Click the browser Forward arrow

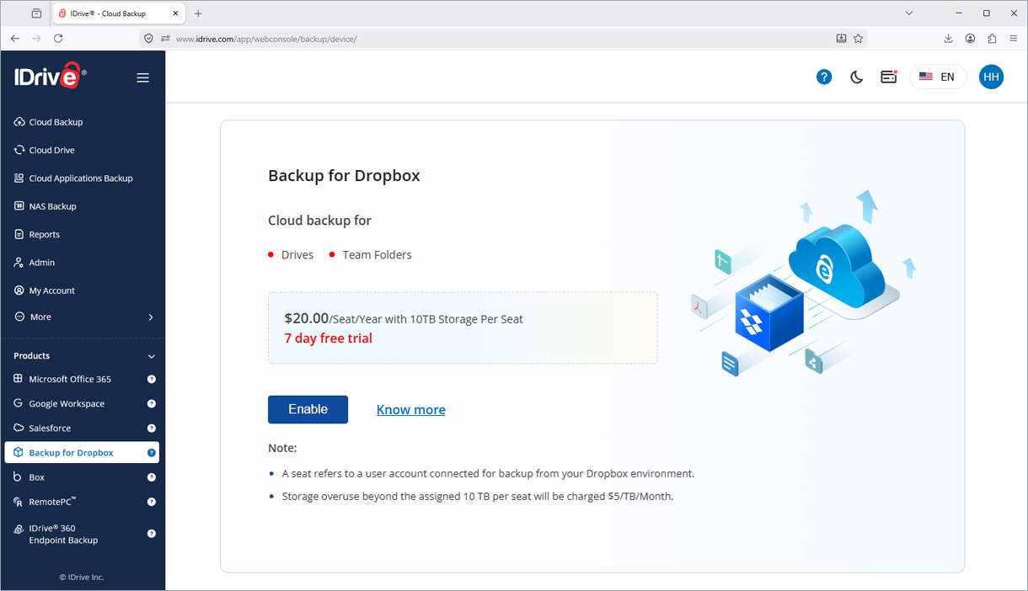click(x=36, y=39)
